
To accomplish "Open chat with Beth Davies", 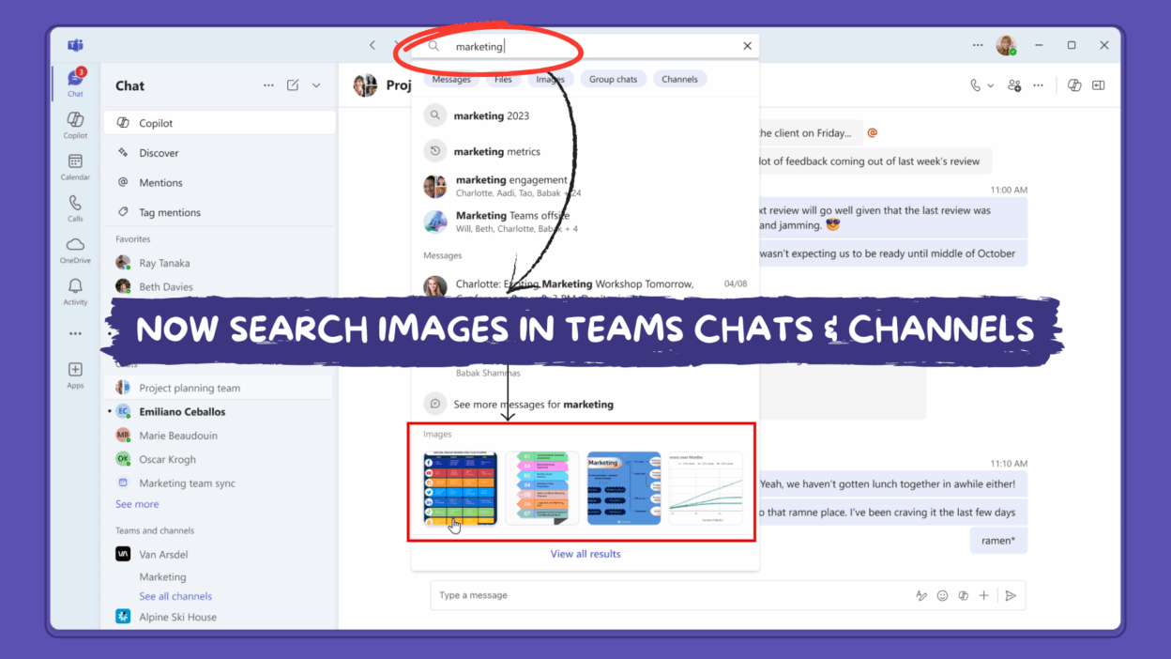I will click(219, 286).
